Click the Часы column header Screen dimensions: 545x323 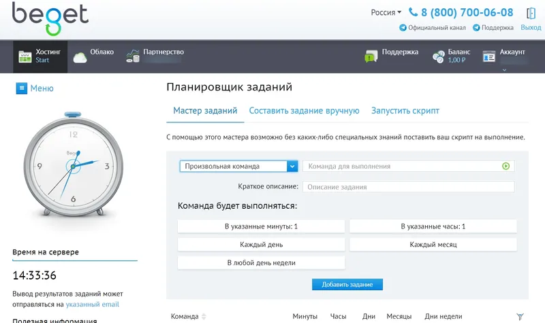point(338,316)
